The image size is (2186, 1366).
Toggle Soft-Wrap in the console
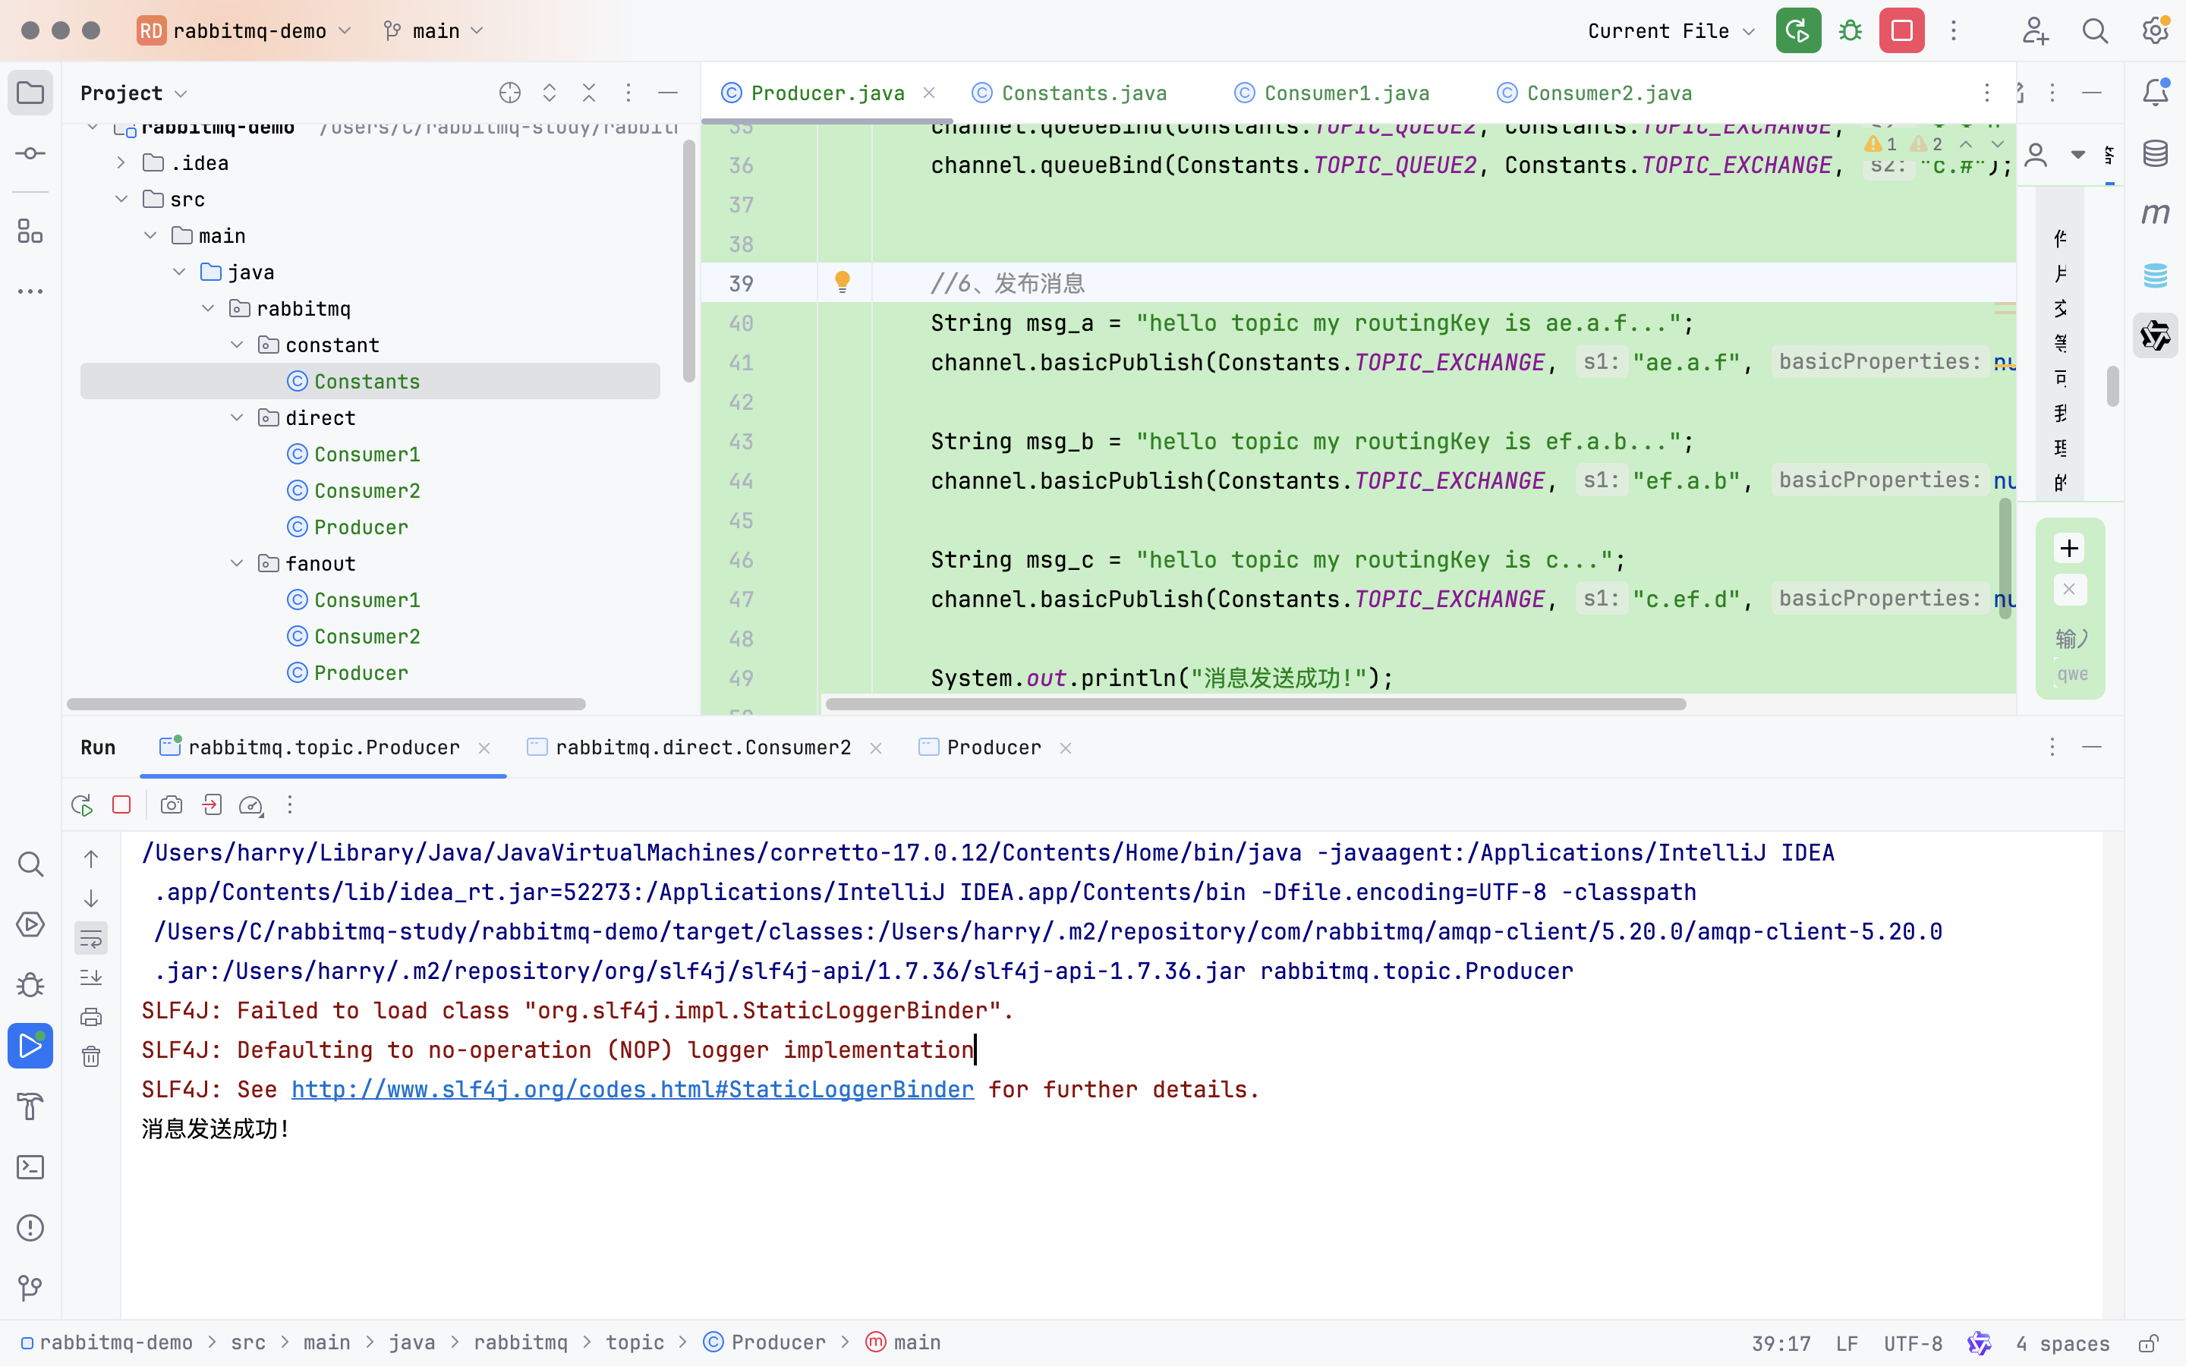[91, 939]
